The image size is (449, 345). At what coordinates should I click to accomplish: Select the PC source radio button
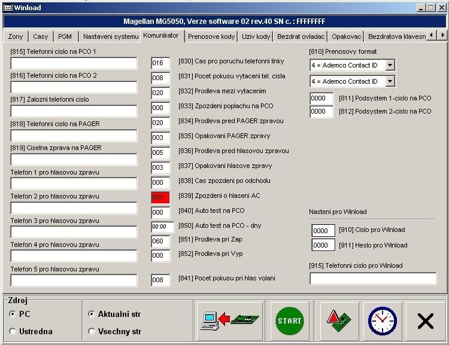pos(13,314)
